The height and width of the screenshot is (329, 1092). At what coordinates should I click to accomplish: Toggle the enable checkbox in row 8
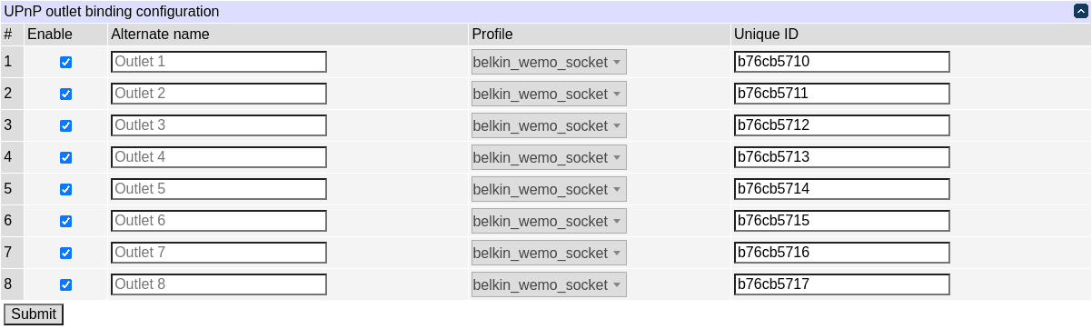pos(65,284)
